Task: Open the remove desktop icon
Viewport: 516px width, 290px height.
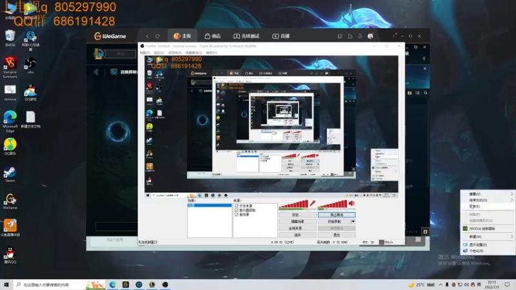Action: (x=10, y=93)
